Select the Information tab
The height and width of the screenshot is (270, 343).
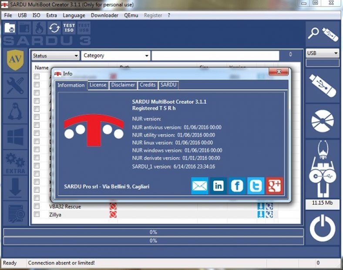[x=71, y=85]
